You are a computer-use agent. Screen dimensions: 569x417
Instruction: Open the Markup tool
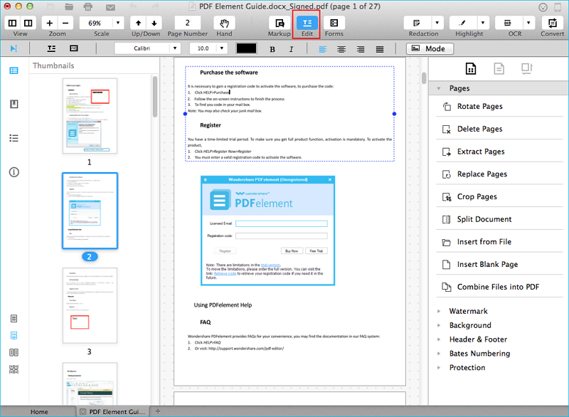coord(279,23)
